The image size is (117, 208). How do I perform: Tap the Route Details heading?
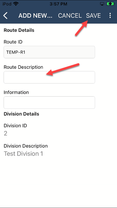19,30
